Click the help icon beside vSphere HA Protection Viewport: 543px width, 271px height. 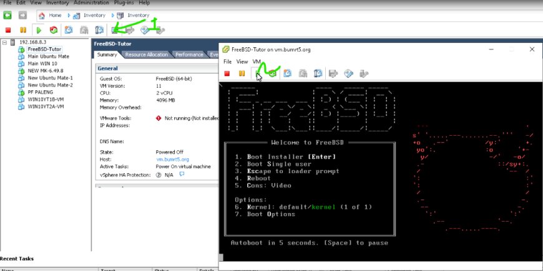[159, 175]
